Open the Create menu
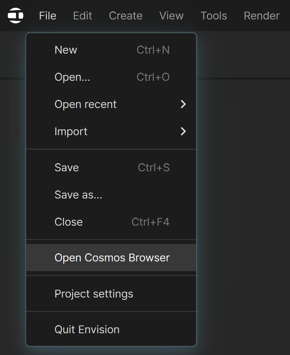This screenshot has height=355, width=290. (125, 16)
